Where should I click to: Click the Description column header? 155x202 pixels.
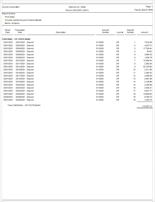pos(61,32)
